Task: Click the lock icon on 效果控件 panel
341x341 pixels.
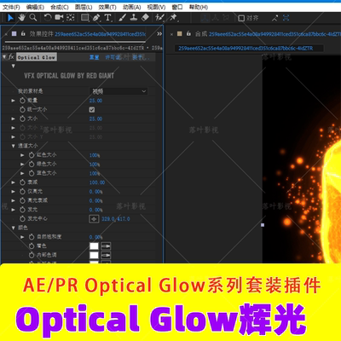Action: tap(23, 34)
